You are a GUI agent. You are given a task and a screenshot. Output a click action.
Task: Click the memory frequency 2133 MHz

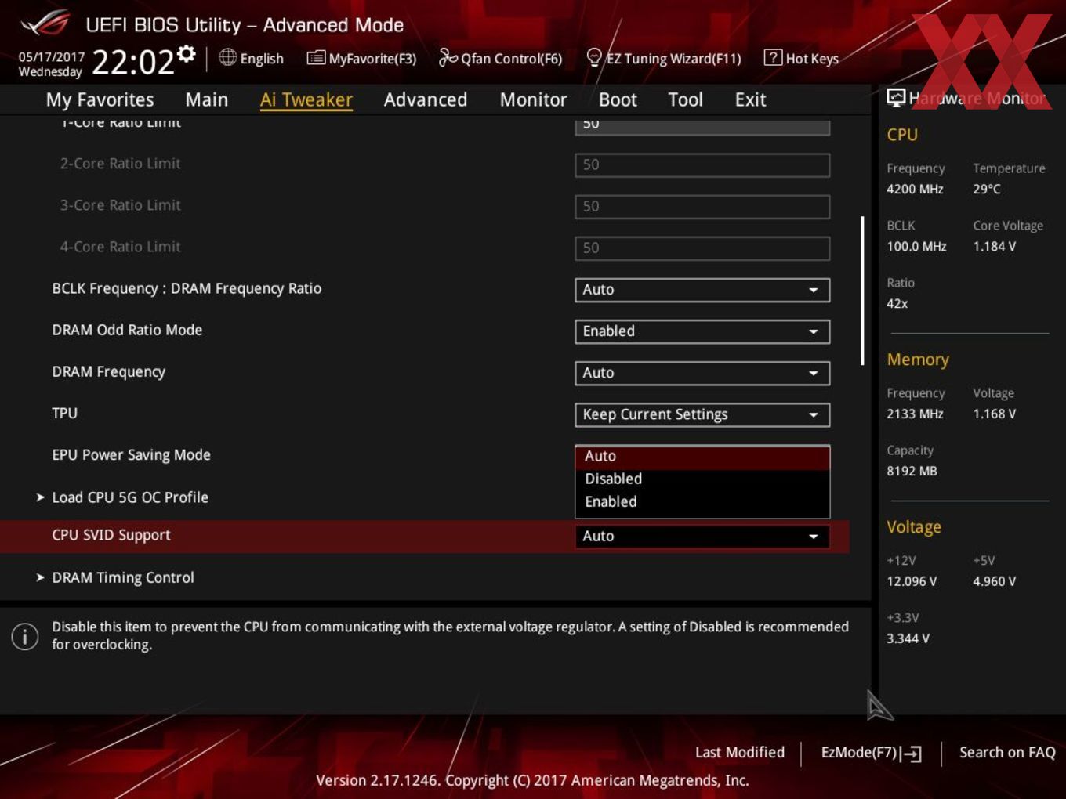click(915, 414)
